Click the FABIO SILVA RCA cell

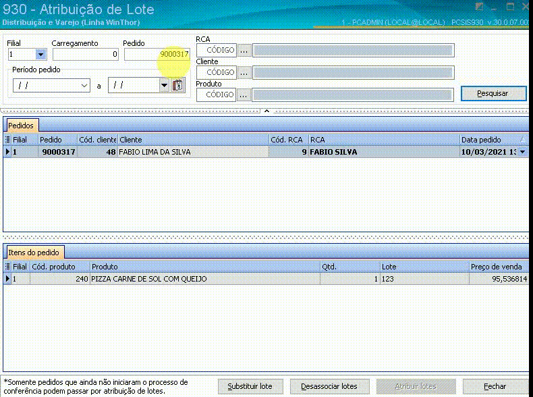[x=384, y=152]
